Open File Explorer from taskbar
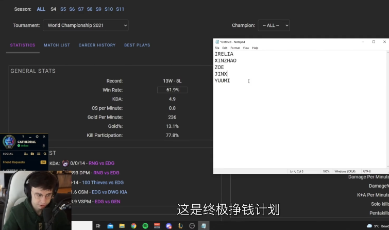The image size is (389, 230). point(122,226)
